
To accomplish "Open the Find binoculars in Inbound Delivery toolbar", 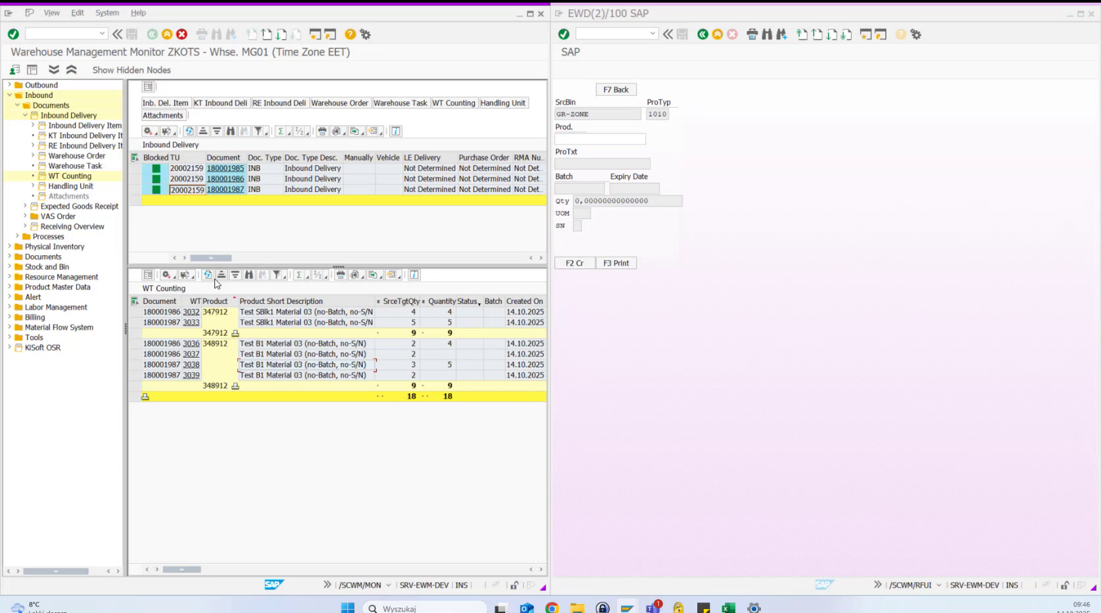I will point(230,131).
